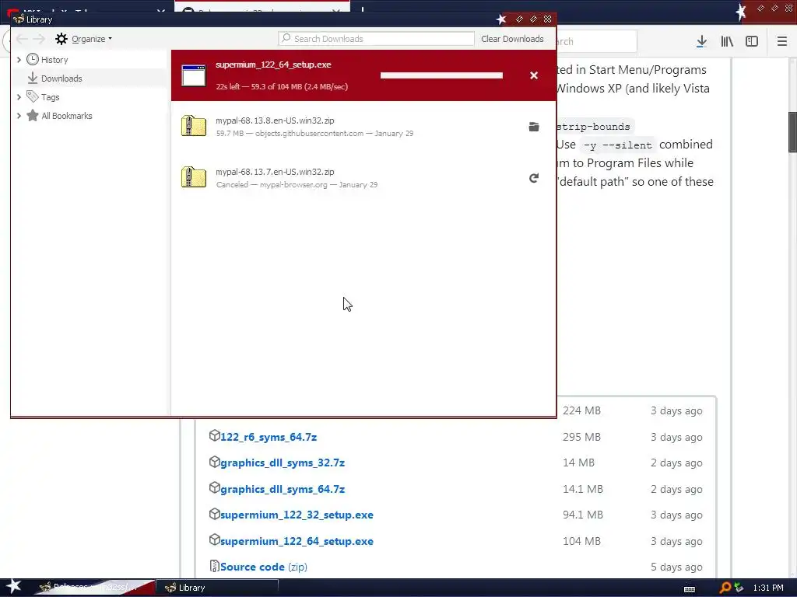797x597 pixels.
Task: Click the package icon beside supermium_122_32_setup.exe
Action: [215, 514]
